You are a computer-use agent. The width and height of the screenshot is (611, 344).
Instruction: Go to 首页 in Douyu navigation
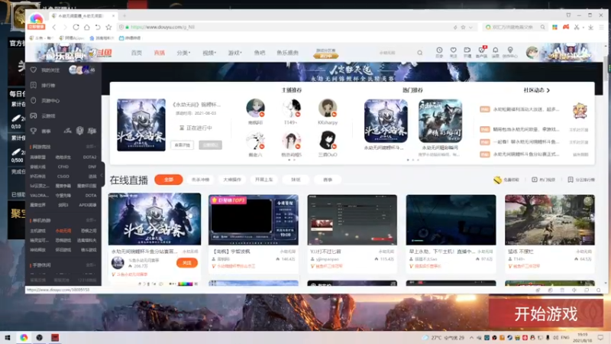pyautogui.click(x=137, y=53)
